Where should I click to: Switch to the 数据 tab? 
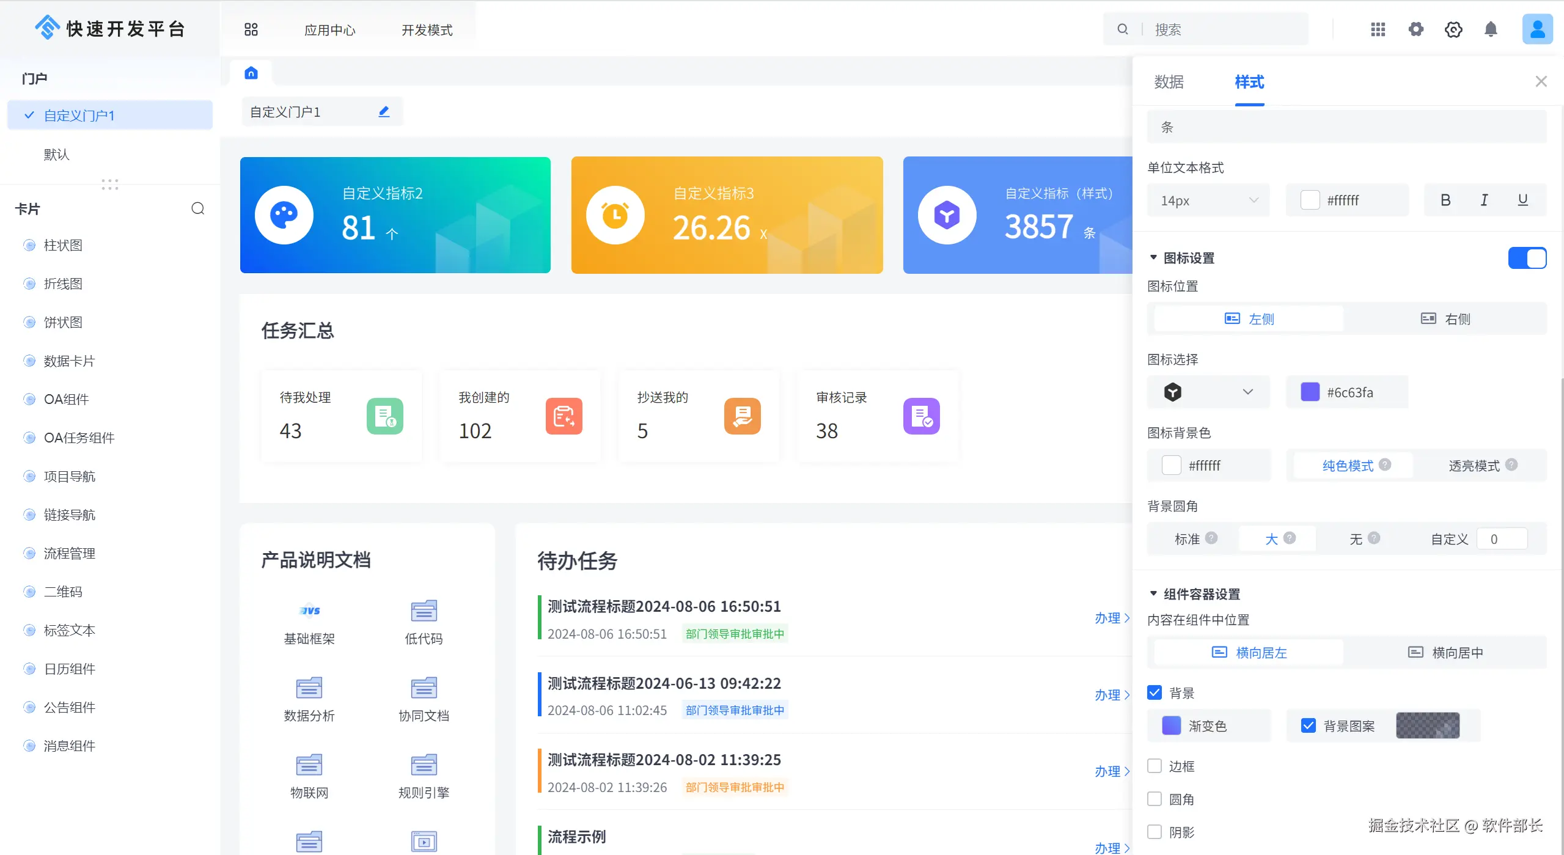[1169, 82]
